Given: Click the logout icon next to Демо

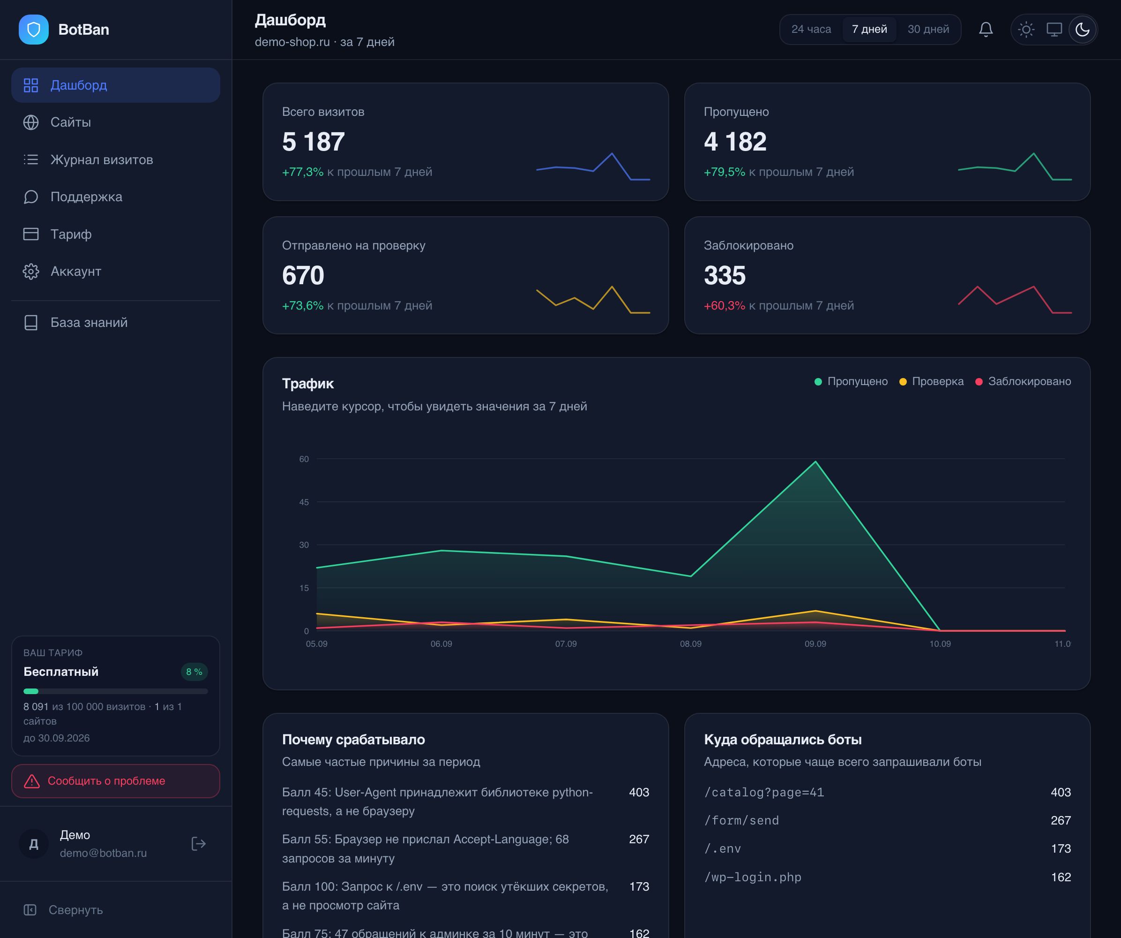Looking at the screenshot, I should (x=199, y=843).
